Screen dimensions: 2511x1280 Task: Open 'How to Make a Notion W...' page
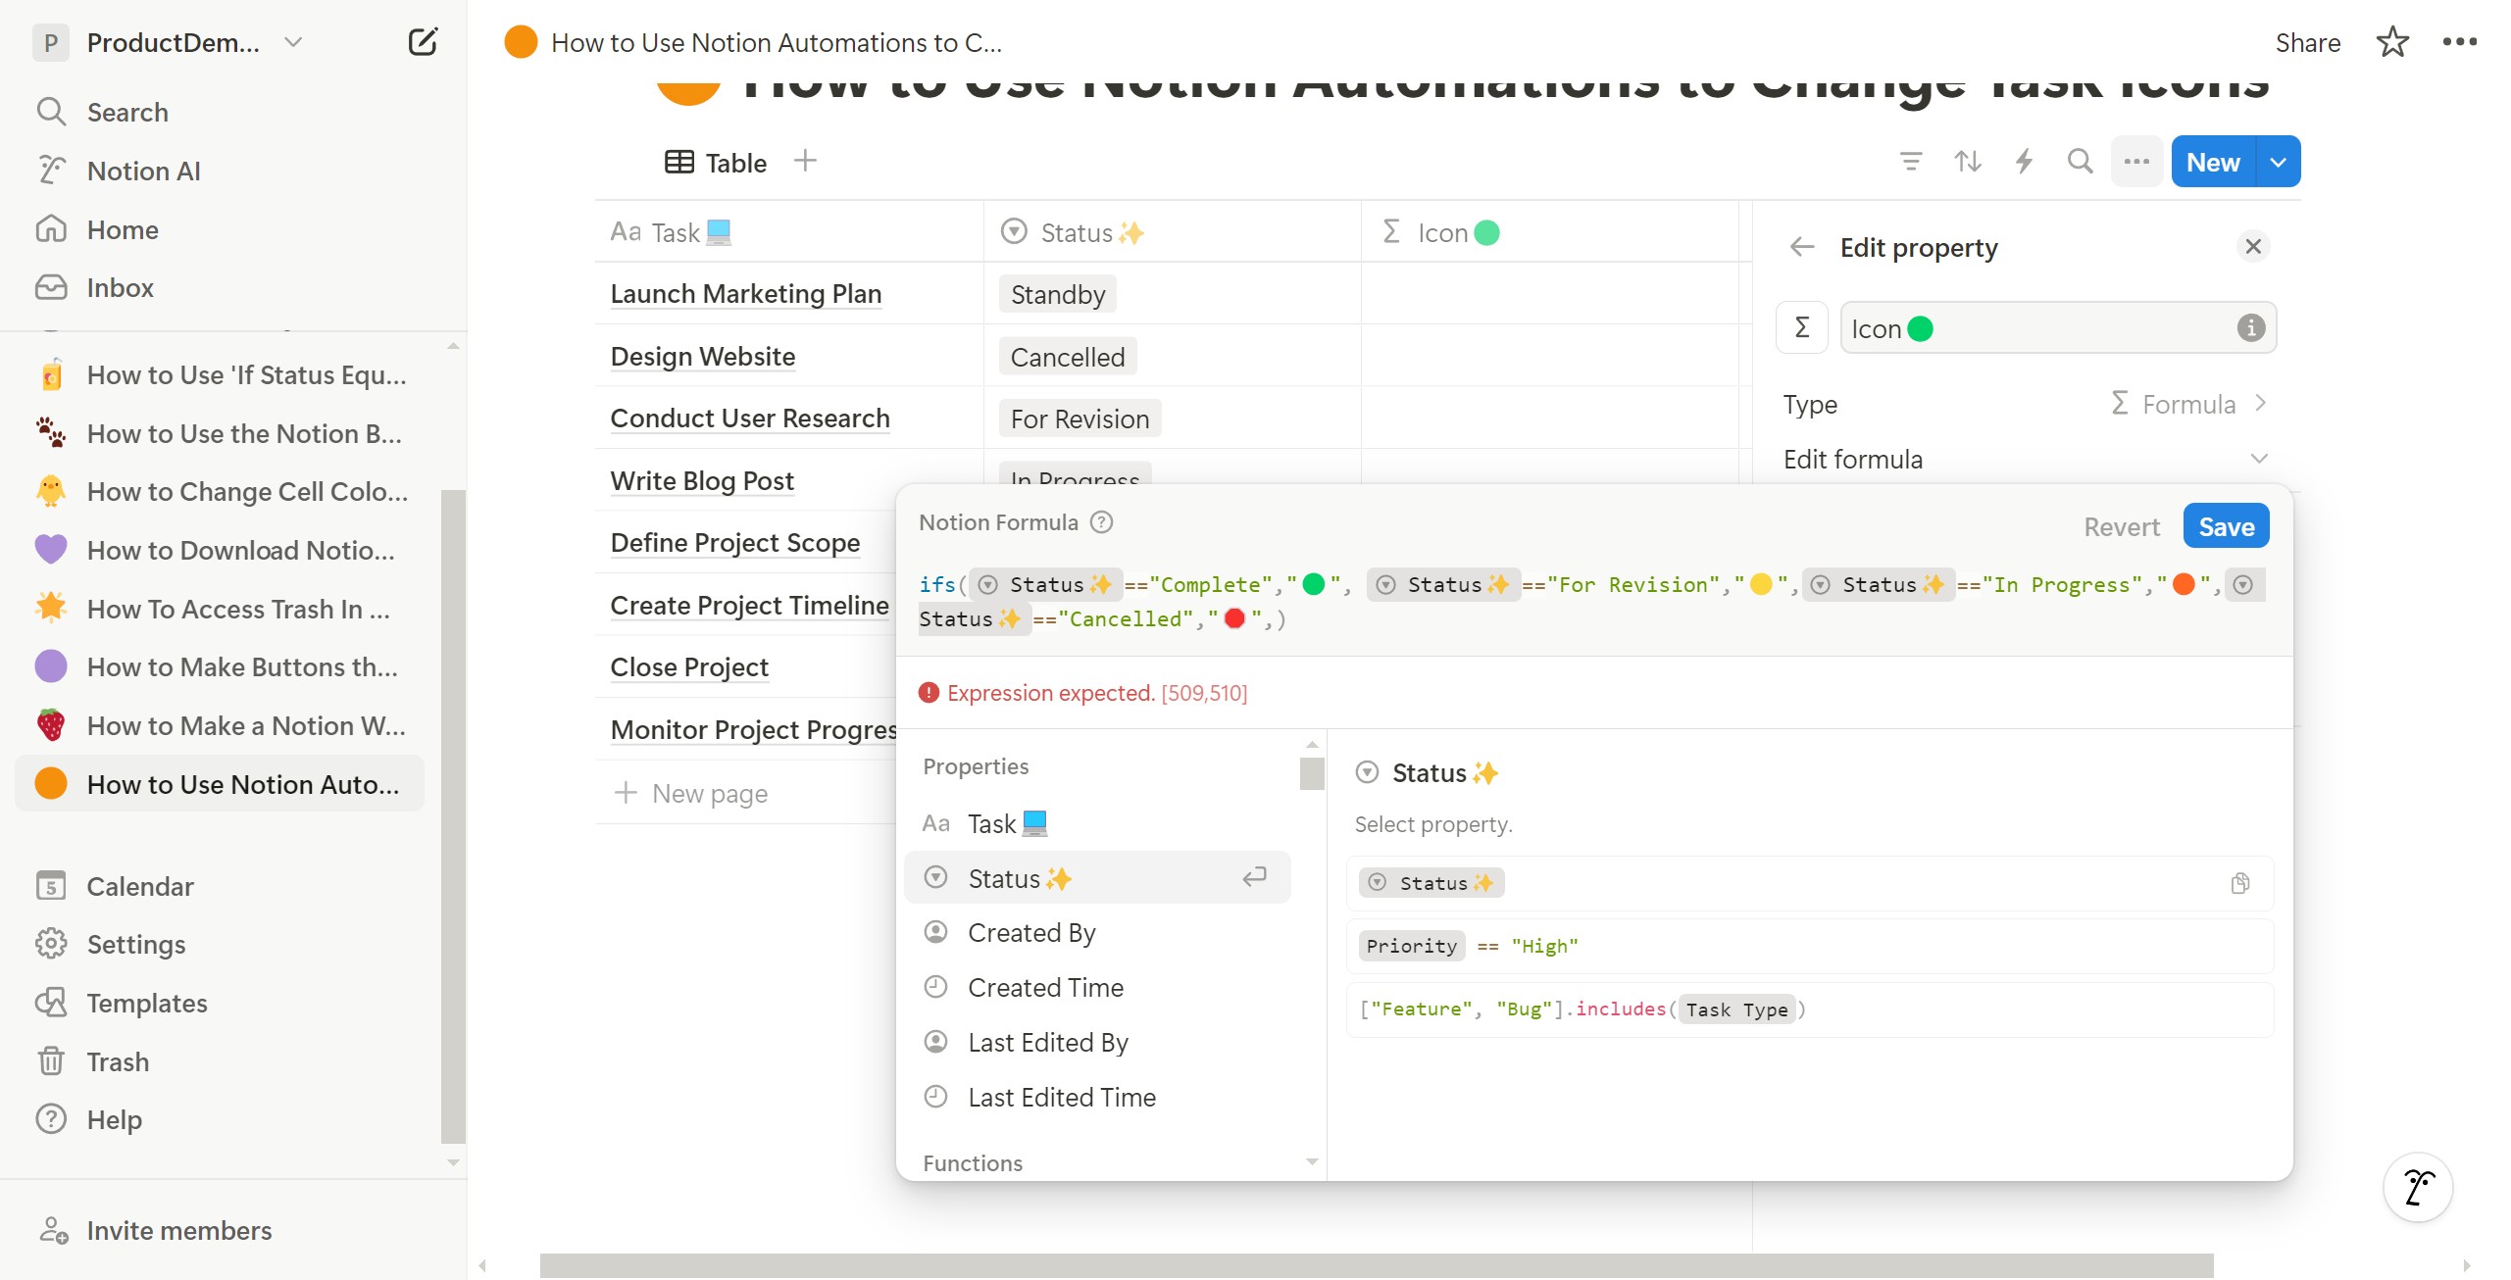click(221, 725)
